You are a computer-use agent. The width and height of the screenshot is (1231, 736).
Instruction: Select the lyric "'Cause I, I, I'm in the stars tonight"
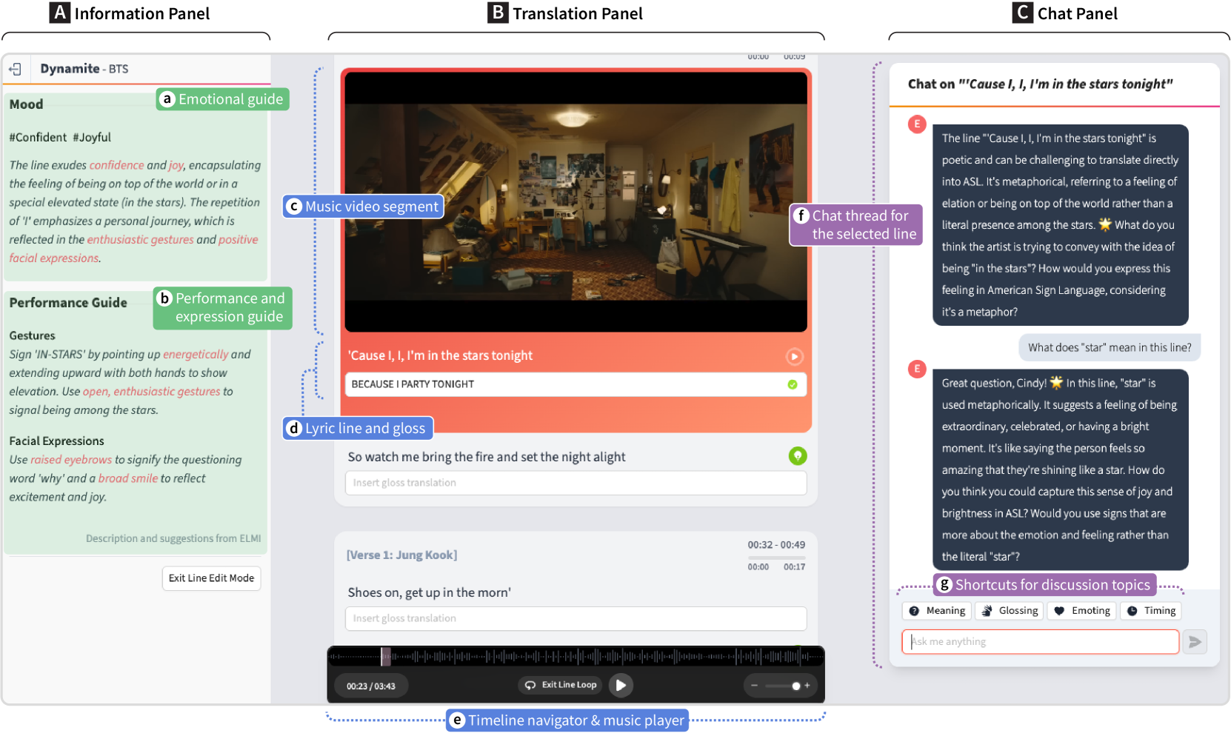click(x=440, y=355)
